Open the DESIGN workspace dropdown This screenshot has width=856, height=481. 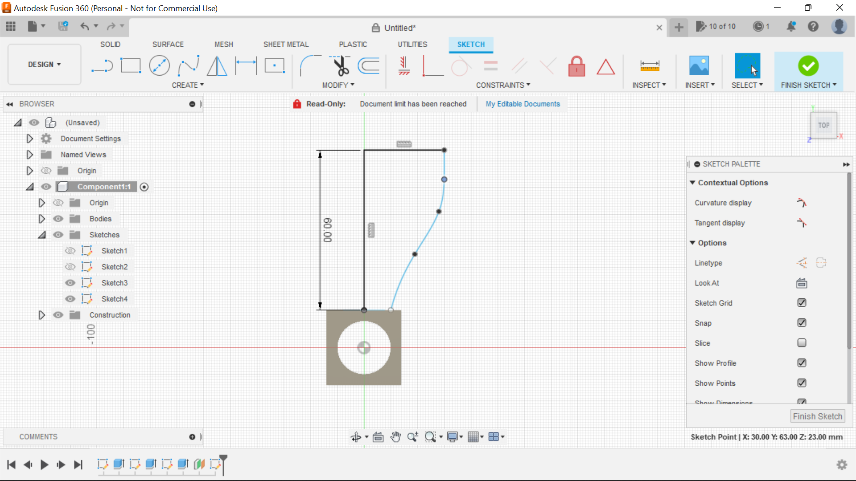click(44, 64)
